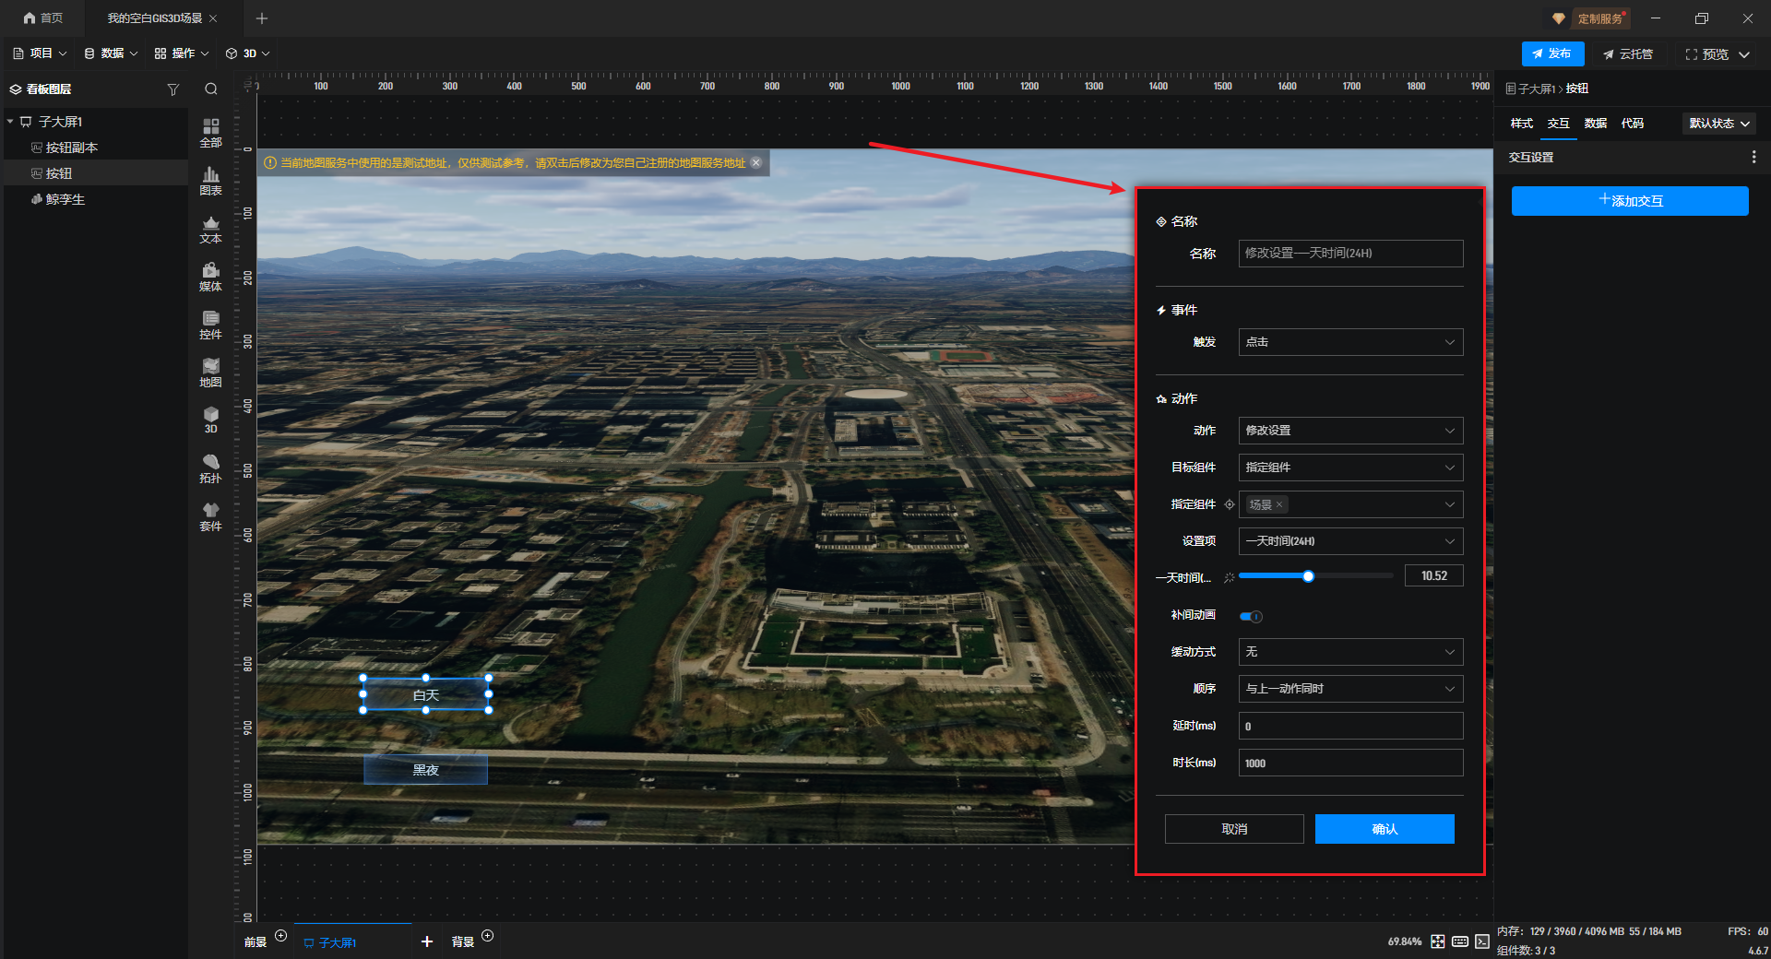Remove the 场景 tag from 指定组件

coord(1279,504)
